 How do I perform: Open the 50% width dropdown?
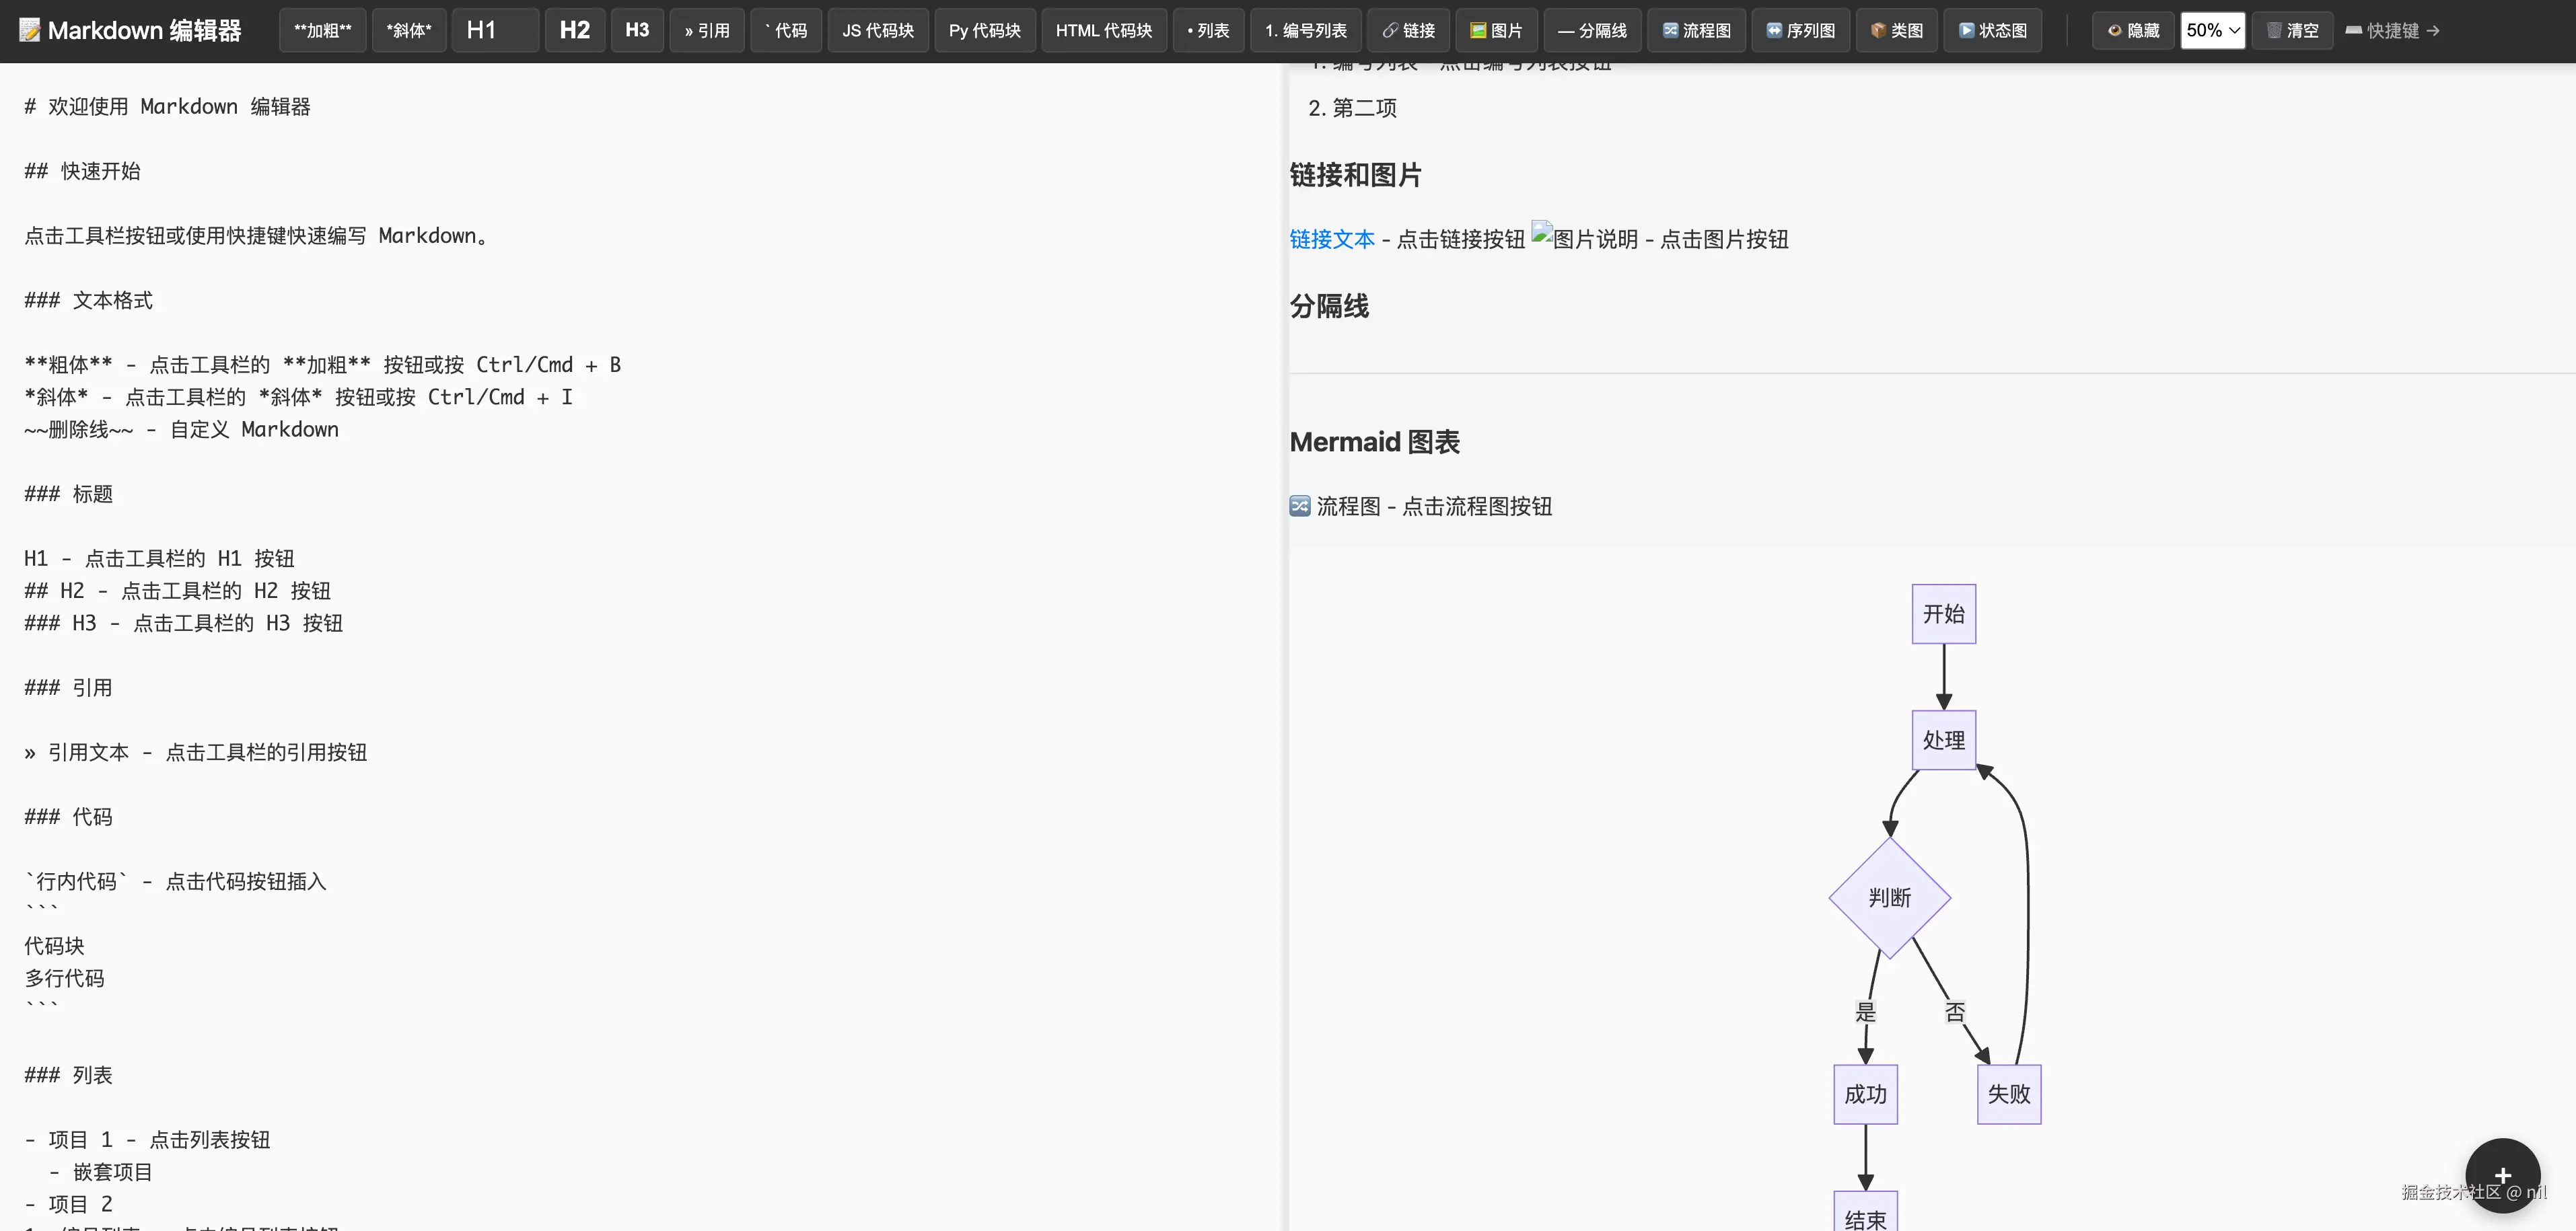2212,30
